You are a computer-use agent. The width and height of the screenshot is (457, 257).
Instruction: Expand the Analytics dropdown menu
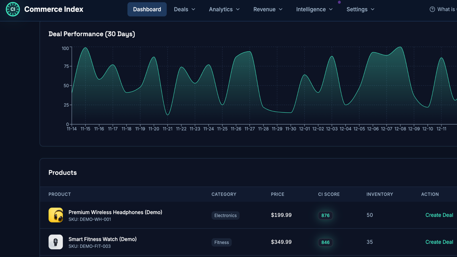(x=224, y=9)
